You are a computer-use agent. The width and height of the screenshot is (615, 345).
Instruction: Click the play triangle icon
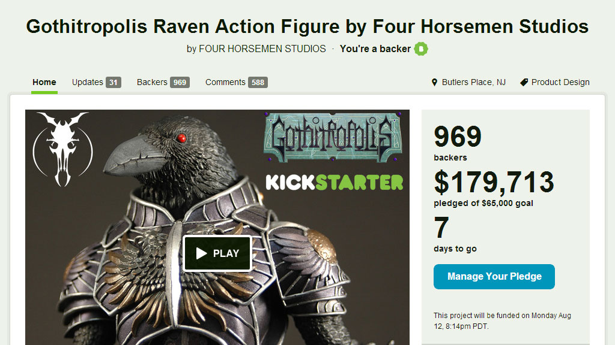tap(201, 253)
